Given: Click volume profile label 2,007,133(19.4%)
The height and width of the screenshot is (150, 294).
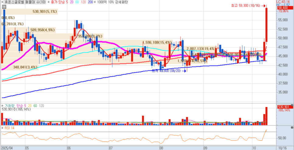Looking at the screenshot, I should click(201, 49).
